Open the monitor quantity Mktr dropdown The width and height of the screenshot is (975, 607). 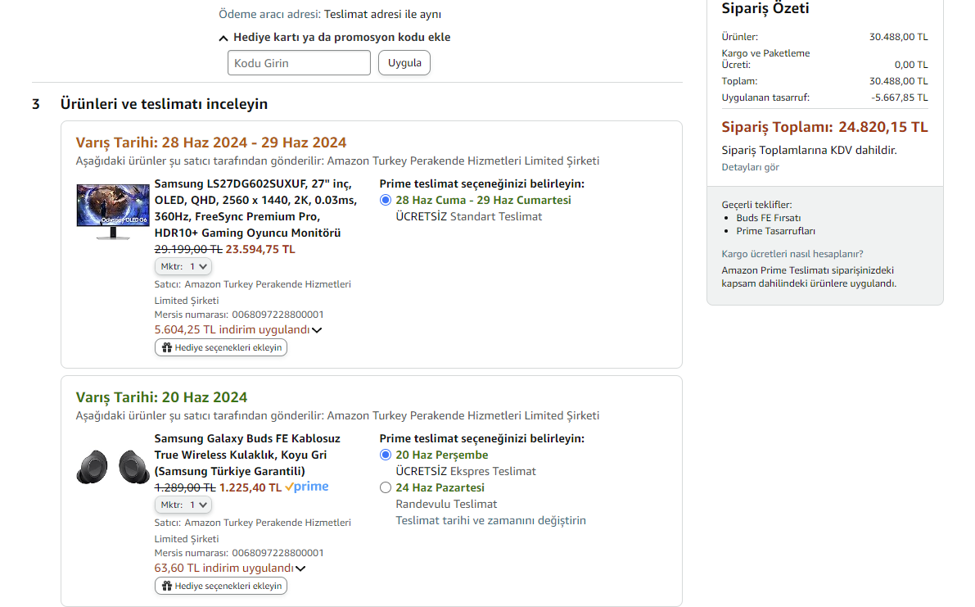[183, 266]
